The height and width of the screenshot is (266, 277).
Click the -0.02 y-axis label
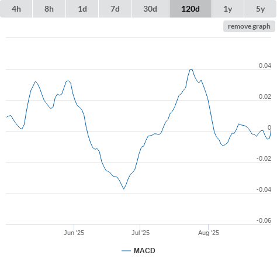(x=264, y=158)
